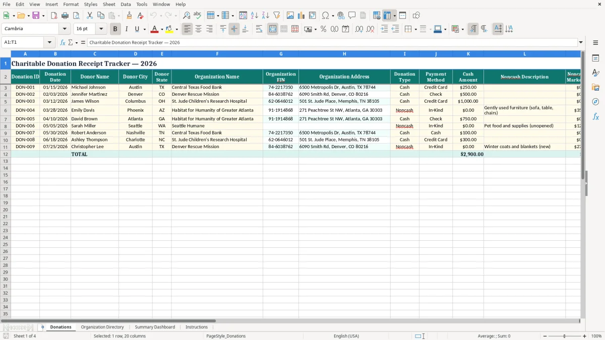The height and width of the screenshot is (340, 605).
Task: Toggle Wrap Text
Action: click(x=259, y=29)
